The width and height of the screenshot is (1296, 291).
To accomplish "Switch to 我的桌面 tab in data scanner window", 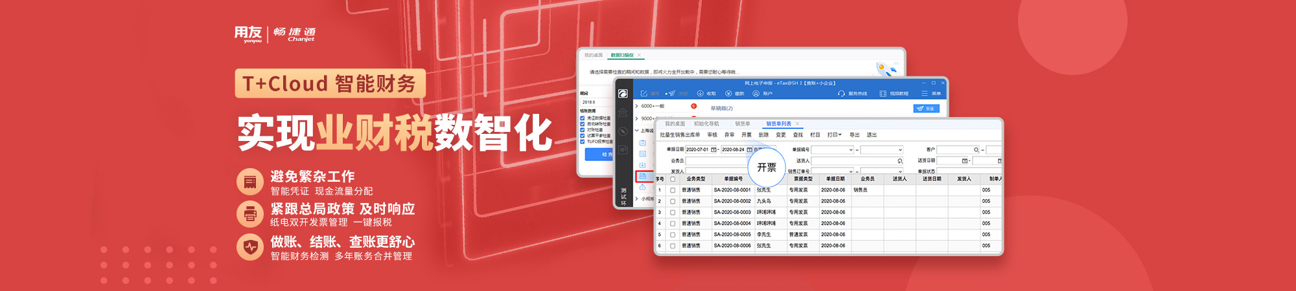I will [594, 55].
